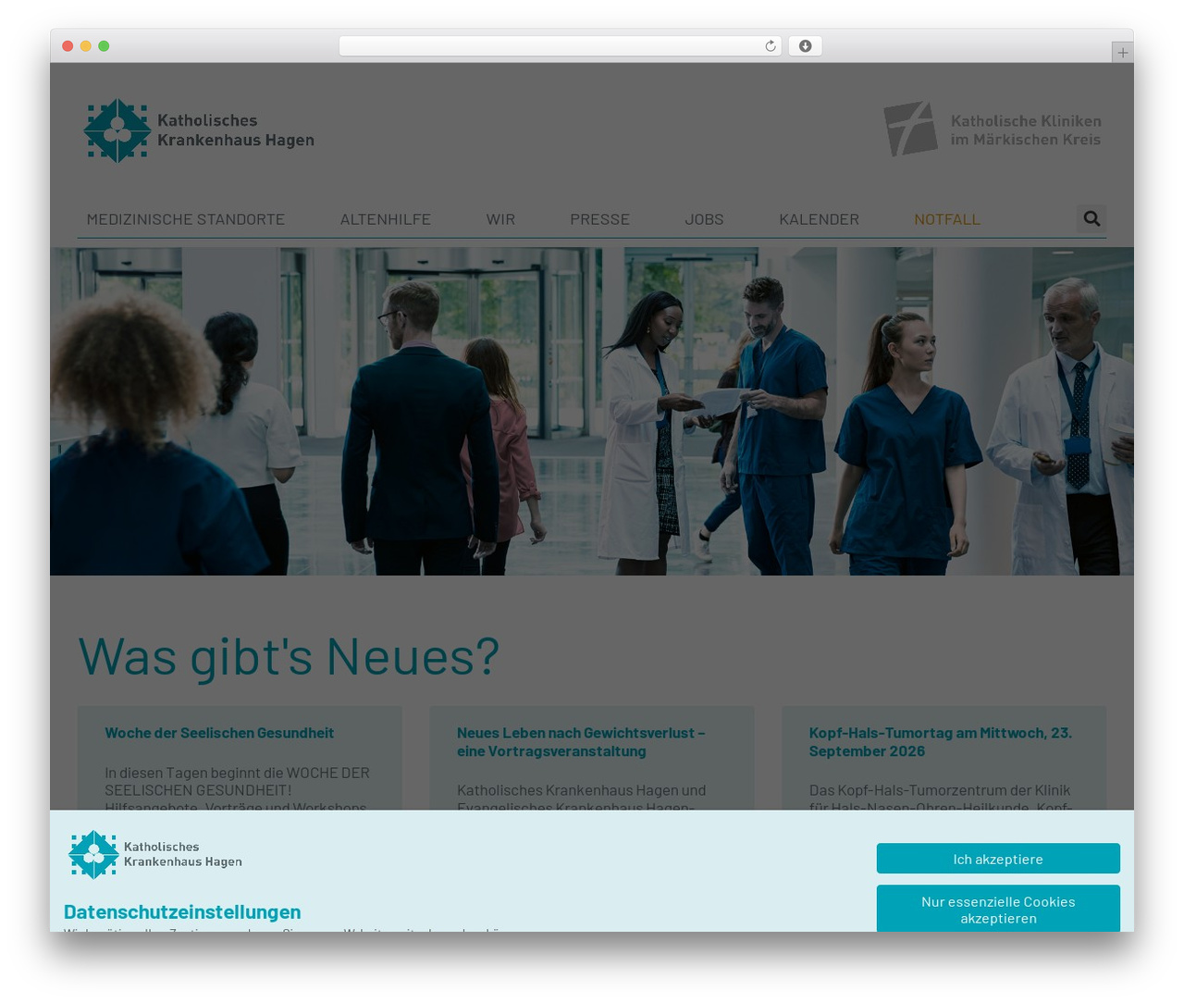Open the Altenhilfe menu item

pyautogui.click(x=386, y=219)
